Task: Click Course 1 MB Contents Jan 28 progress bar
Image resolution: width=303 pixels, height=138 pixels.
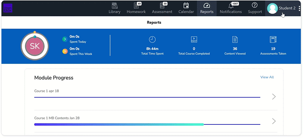Action: (147, 124)
